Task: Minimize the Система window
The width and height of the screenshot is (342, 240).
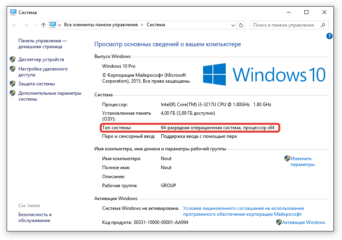Action: [x=289, y=13]
